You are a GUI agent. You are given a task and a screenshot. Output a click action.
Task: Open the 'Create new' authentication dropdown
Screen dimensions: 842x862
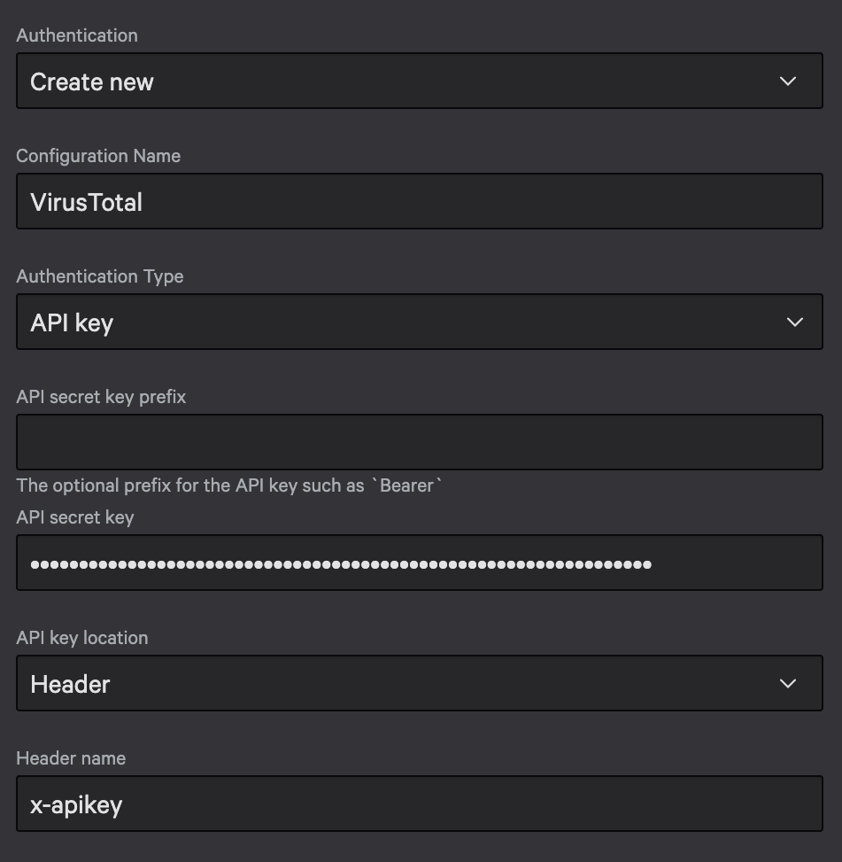pos(419,82)
